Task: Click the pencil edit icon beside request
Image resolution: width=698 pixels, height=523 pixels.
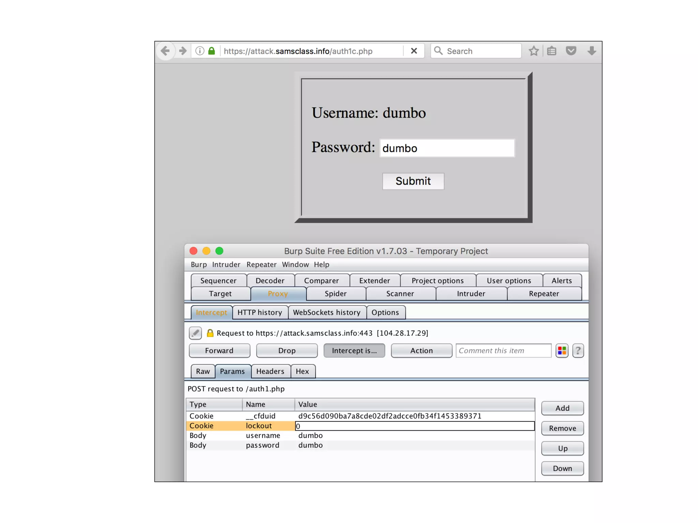Action: click(195, 333)
